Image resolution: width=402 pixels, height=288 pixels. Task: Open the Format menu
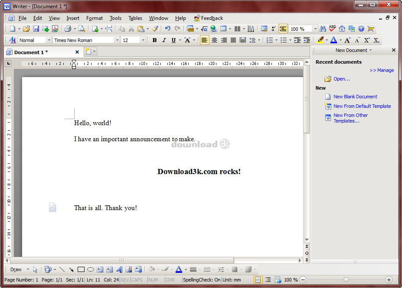pyautogui.click(x=95, y=18)
